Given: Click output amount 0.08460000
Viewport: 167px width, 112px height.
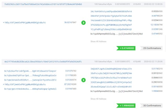Looking at the screenshot, I should click(157, 78).
